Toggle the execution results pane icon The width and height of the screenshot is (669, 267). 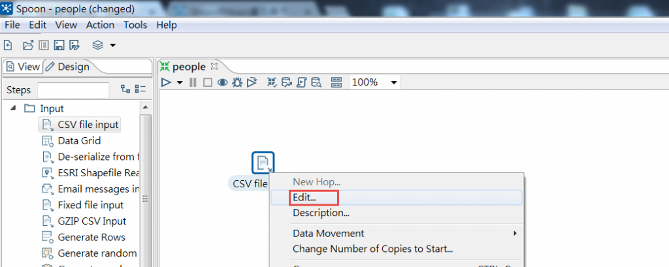(336, 82)
